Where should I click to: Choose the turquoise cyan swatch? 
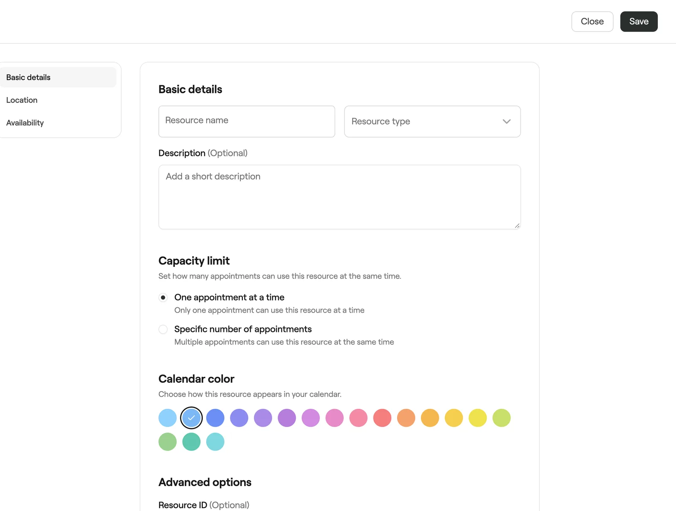215,442
